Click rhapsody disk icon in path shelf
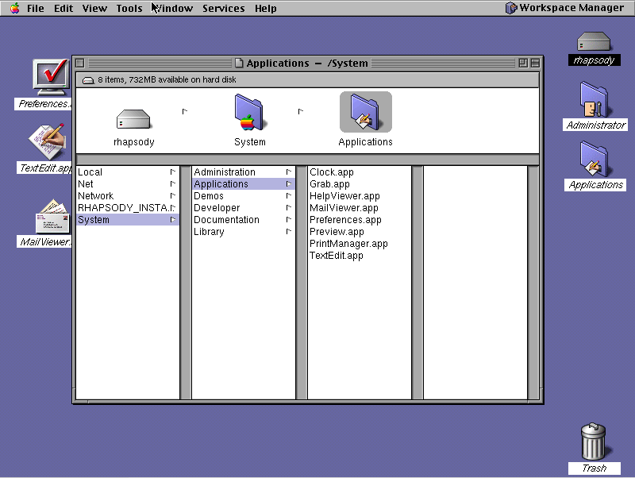635x478 pixels. tap(133, 119)
